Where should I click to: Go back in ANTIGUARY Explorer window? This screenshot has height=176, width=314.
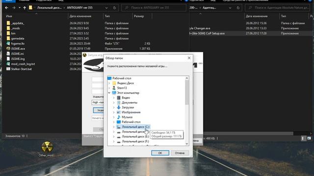[x=6, y=8]
